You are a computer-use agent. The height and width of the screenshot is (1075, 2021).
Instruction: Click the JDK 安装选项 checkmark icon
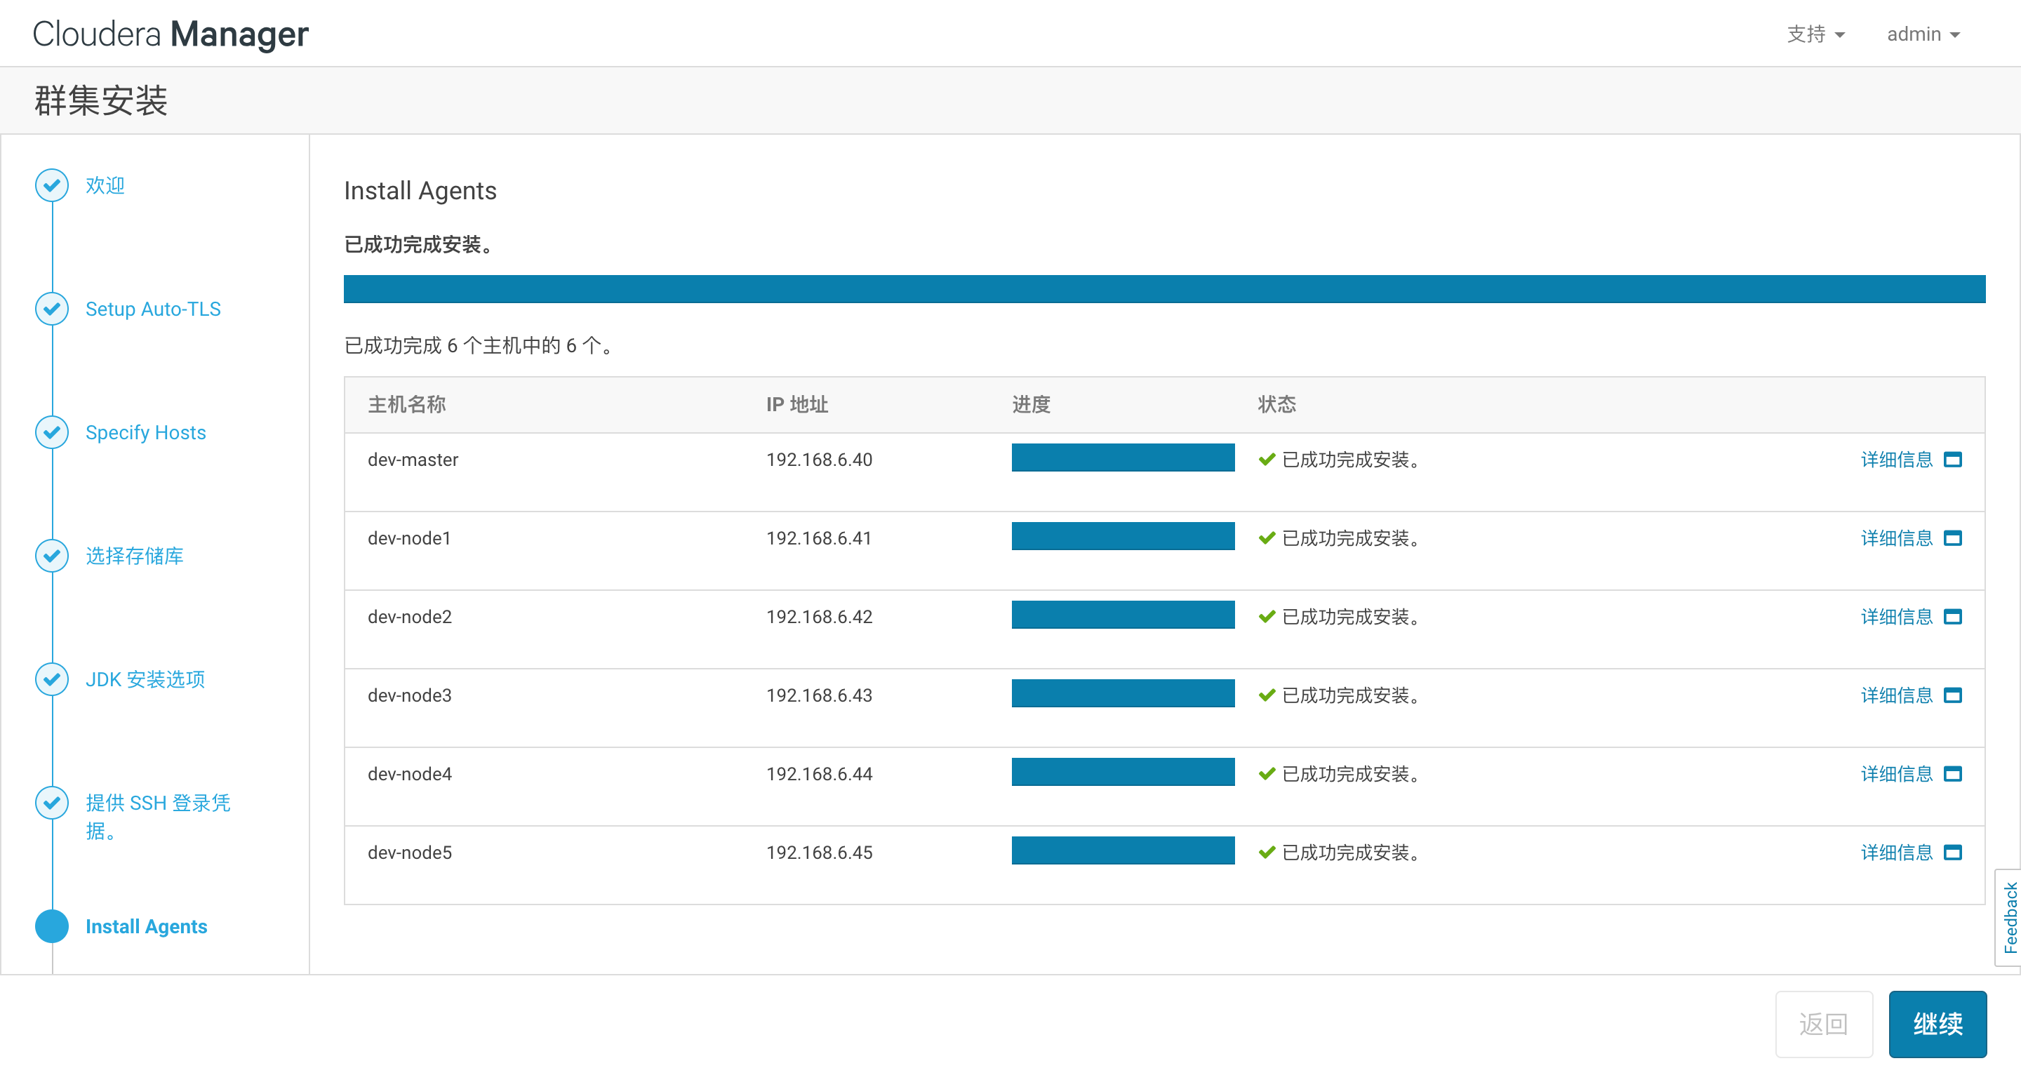pos(52,679)
